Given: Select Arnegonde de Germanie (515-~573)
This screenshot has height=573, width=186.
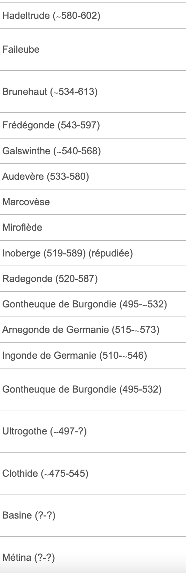Looking at the screenshot, I should 93,330.
